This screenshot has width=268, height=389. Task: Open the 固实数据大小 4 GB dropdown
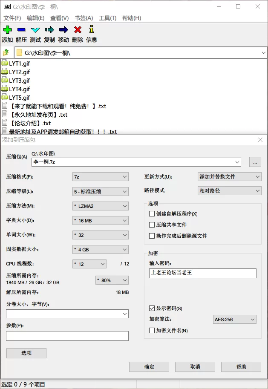pyautogui.click(x=101, y=249)
